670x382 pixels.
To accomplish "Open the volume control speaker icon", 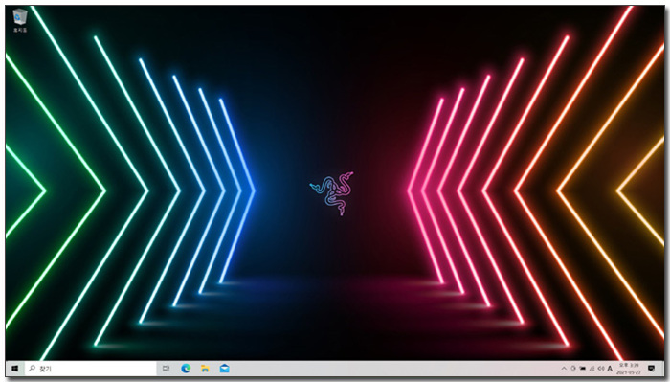I will 601,369.
